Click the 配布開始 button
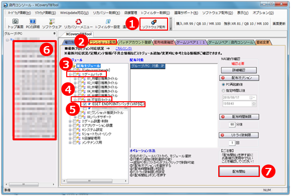The image size is (291, 196). (239, 171)
